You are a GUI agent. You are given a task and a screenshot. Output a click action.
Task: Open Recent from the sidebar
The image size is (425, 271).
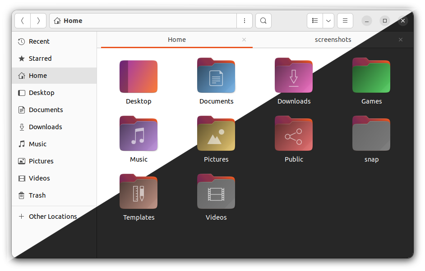coord(38,41)
